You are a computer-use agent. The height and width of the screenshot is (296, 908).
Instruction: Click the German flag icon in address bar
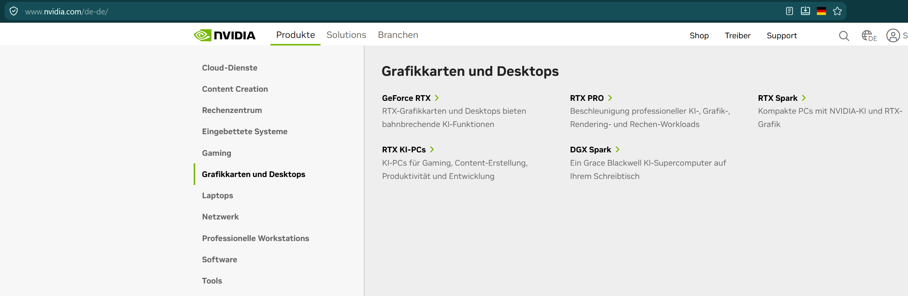[821, 11]
